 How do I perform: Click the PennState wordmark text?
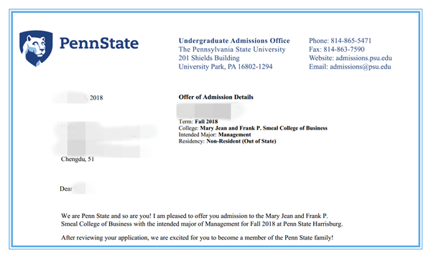coord(99,43)
